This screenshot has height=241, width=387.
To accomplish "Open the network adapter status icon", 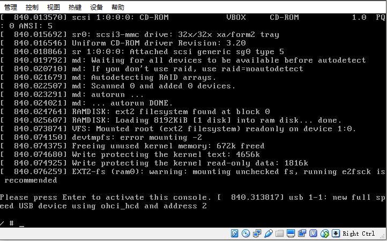I will click(x=257, y=234).
